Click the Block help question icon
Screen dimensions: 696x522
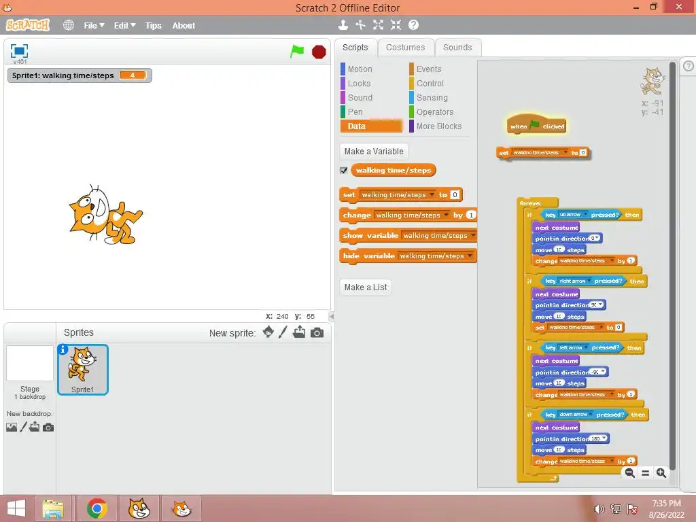[x=413, y=25]
